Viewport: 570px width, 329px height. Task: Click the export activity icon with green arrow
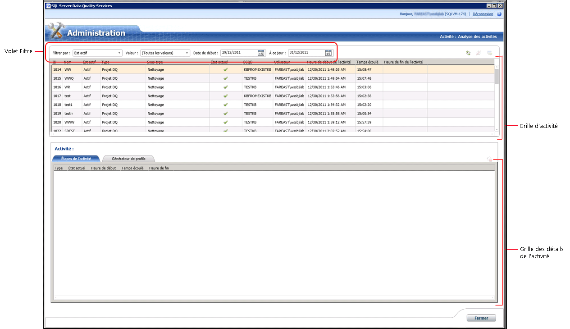489,53
